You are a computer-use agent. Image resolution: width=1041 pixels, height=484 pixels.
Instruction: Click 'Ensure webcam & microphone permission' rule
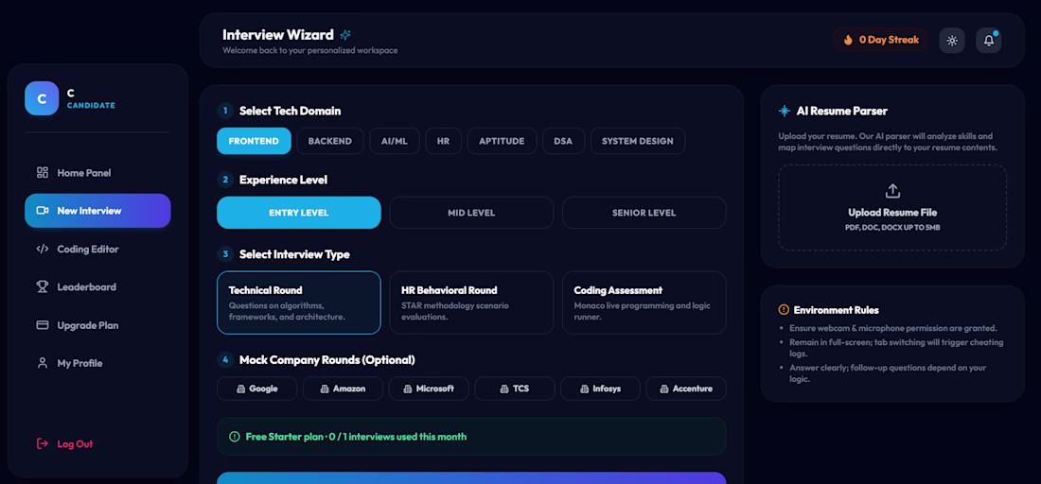893,328
